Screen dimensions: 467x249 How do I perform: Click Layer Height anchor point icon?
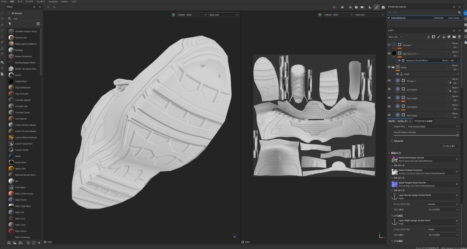pyautogui.click(x=394, y=222)
